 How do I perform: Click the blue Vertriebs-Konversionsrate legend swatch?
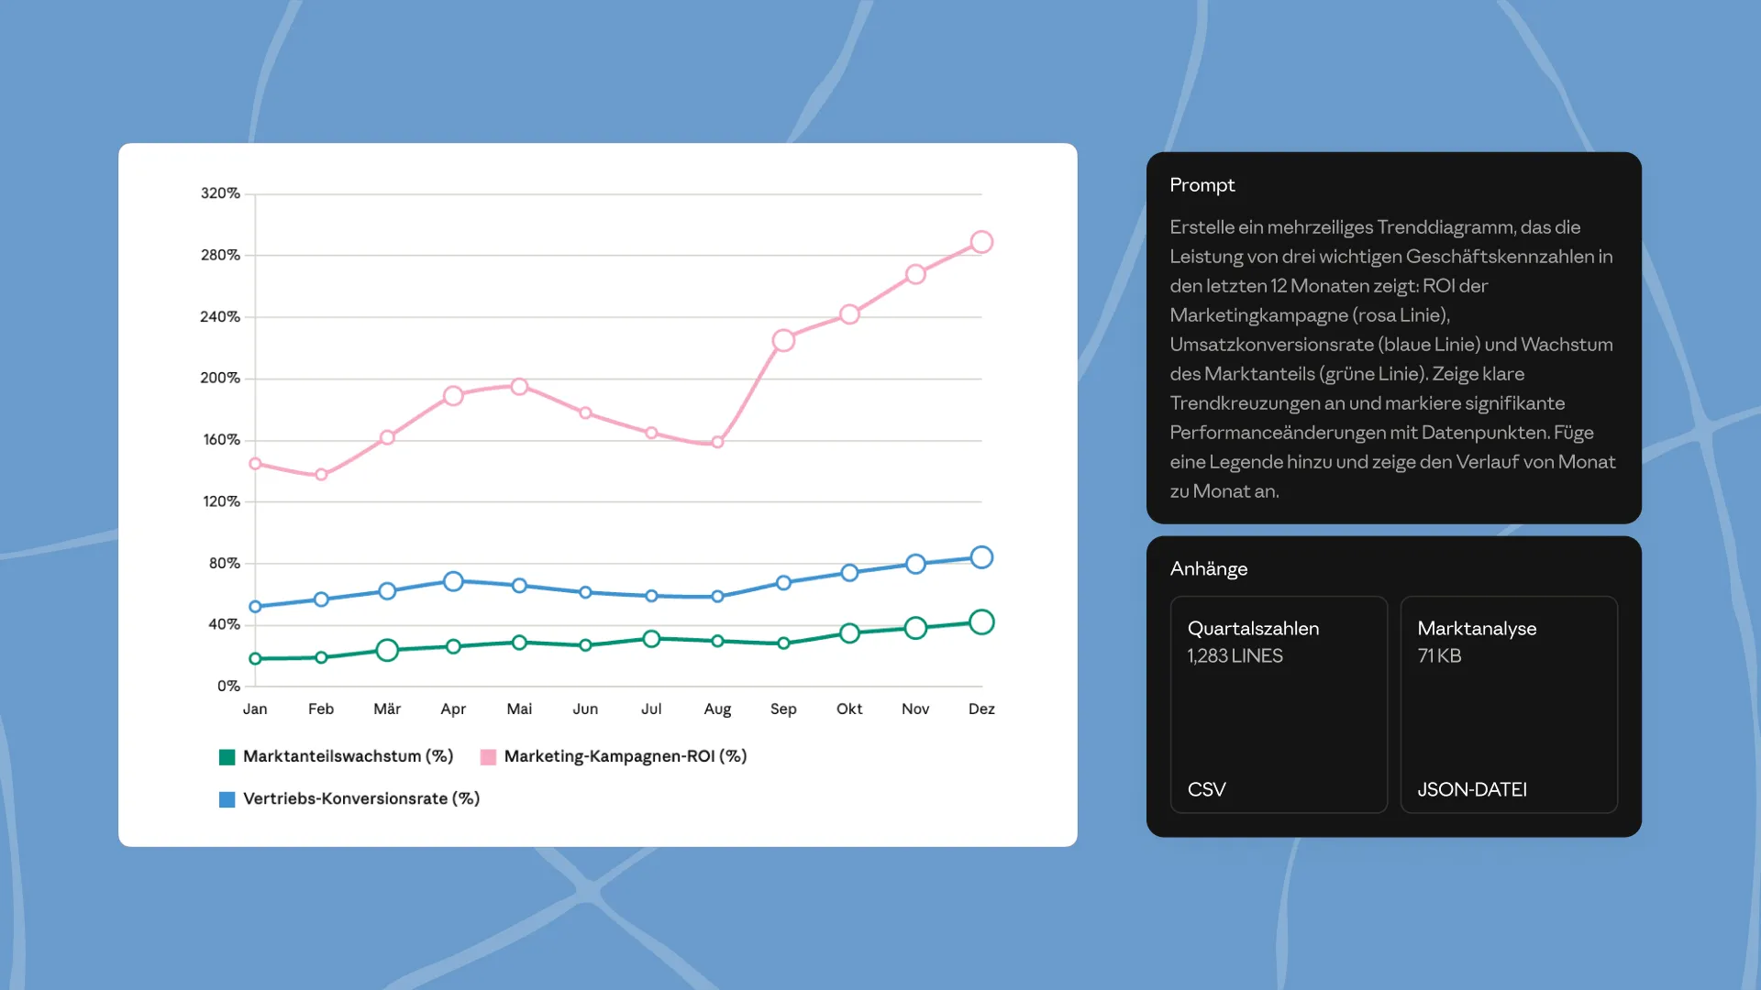(x=227, y=799)
